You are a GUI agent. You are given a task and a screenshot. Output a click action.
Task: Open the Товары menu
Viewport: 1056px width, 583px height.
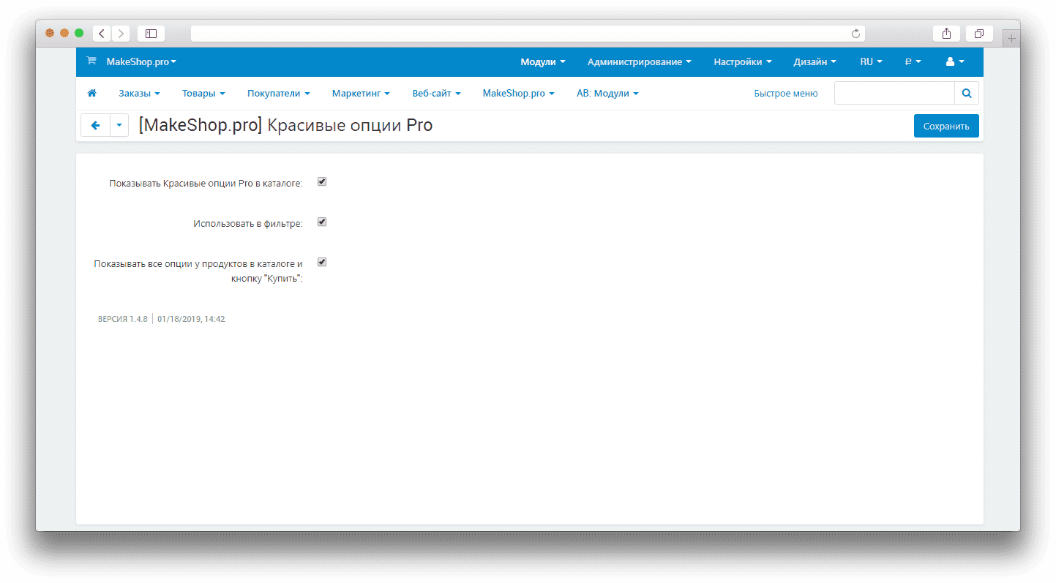click(203, 94)
